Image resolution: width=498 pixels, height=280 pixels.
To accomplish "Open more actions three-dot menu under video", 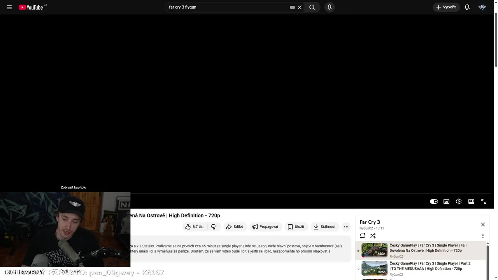I will pos(346,227).
